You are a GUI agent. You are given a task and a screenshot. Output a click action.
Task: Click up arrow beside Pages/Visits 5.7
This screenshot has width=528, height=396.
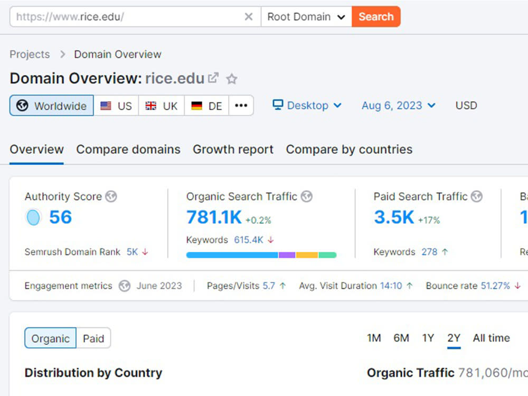[283, 286]
